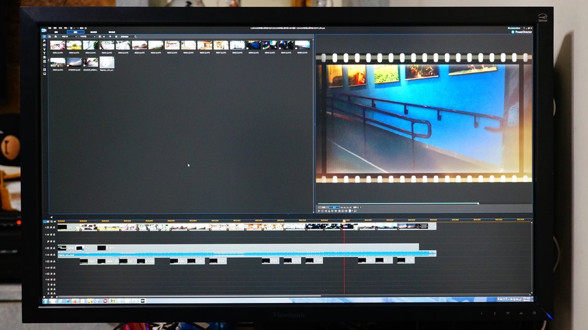Click timeline zoom-in plus button

tap(57, 297)
